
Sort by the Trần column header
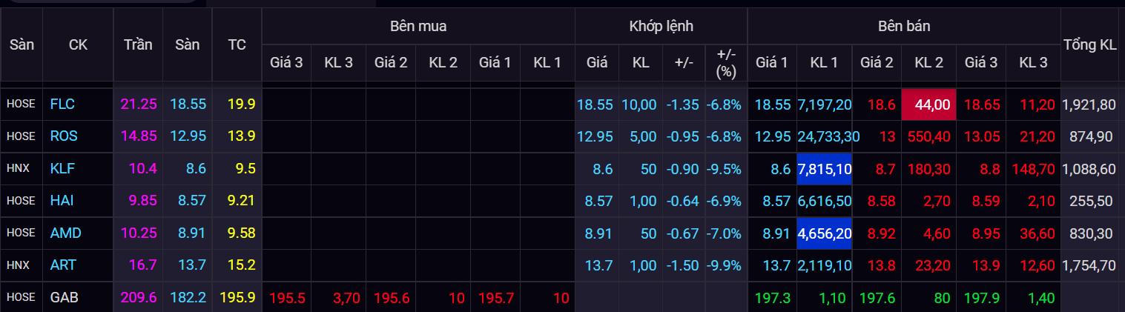pyautogui.click(x=138, y=44)
